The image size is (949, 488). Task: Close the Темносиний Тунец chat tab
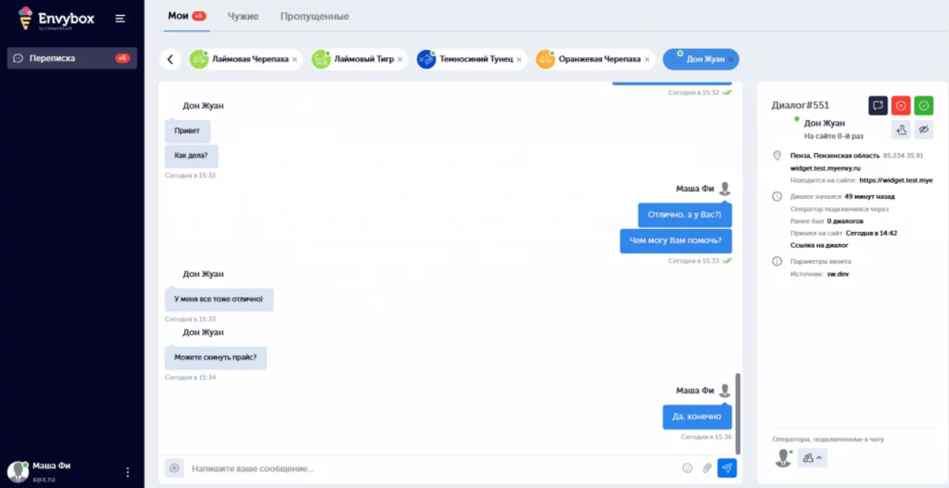[x=519, y=59]
